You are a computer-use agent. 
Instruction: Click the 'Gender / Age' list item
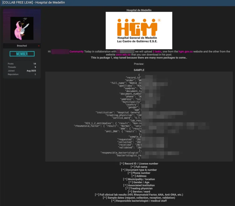[x=139, y=182]
